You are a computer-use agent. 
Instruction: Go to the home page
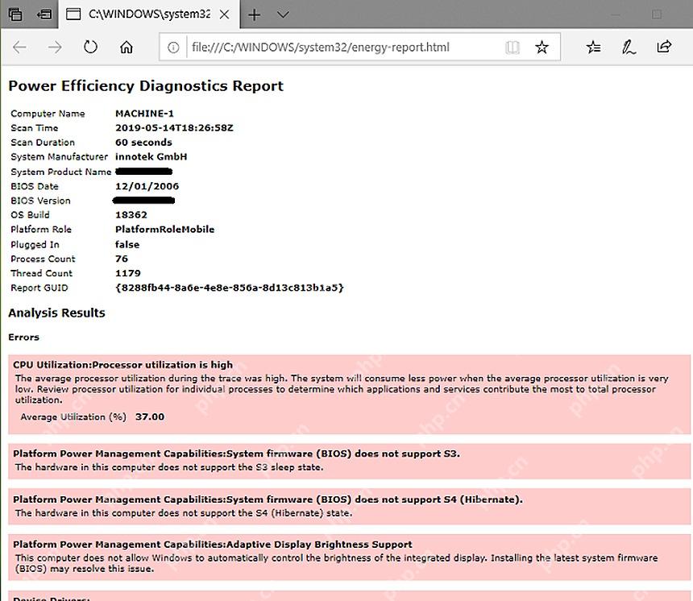(127, 47)
